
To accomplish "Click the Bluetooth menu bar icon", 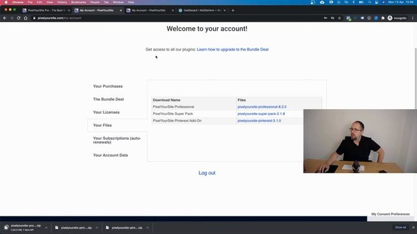I will click(x=353, y=2).
